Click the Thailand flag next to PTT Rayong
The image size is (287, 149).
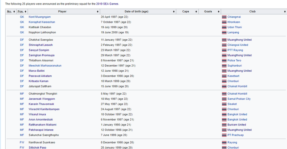[224, 50]
